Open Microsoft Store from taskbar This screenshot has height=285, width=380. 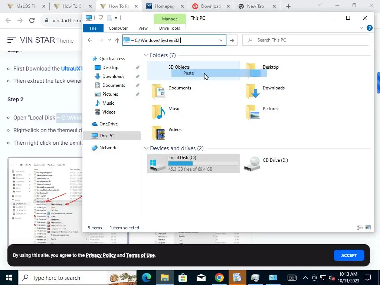point(183,278)
